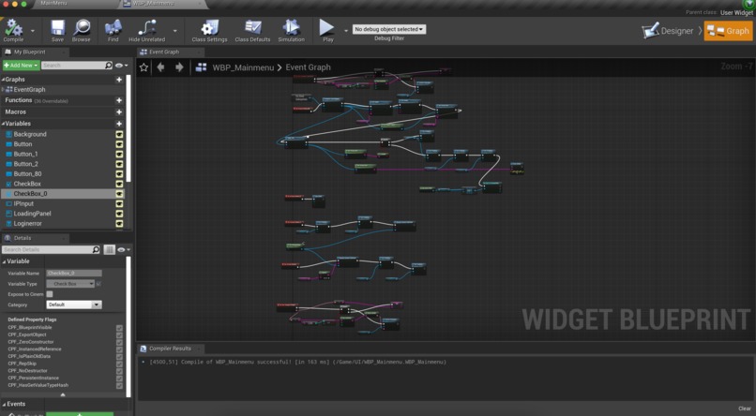Toggle the visibility eye for Background
The width and height of the screenshot is (756, 416).
pyautogui.click(x=119, y=134)
